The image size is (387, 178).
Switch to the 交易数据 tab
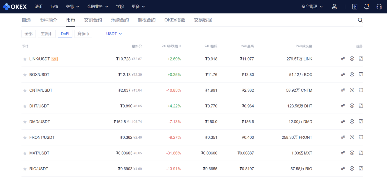pos(203,20)
